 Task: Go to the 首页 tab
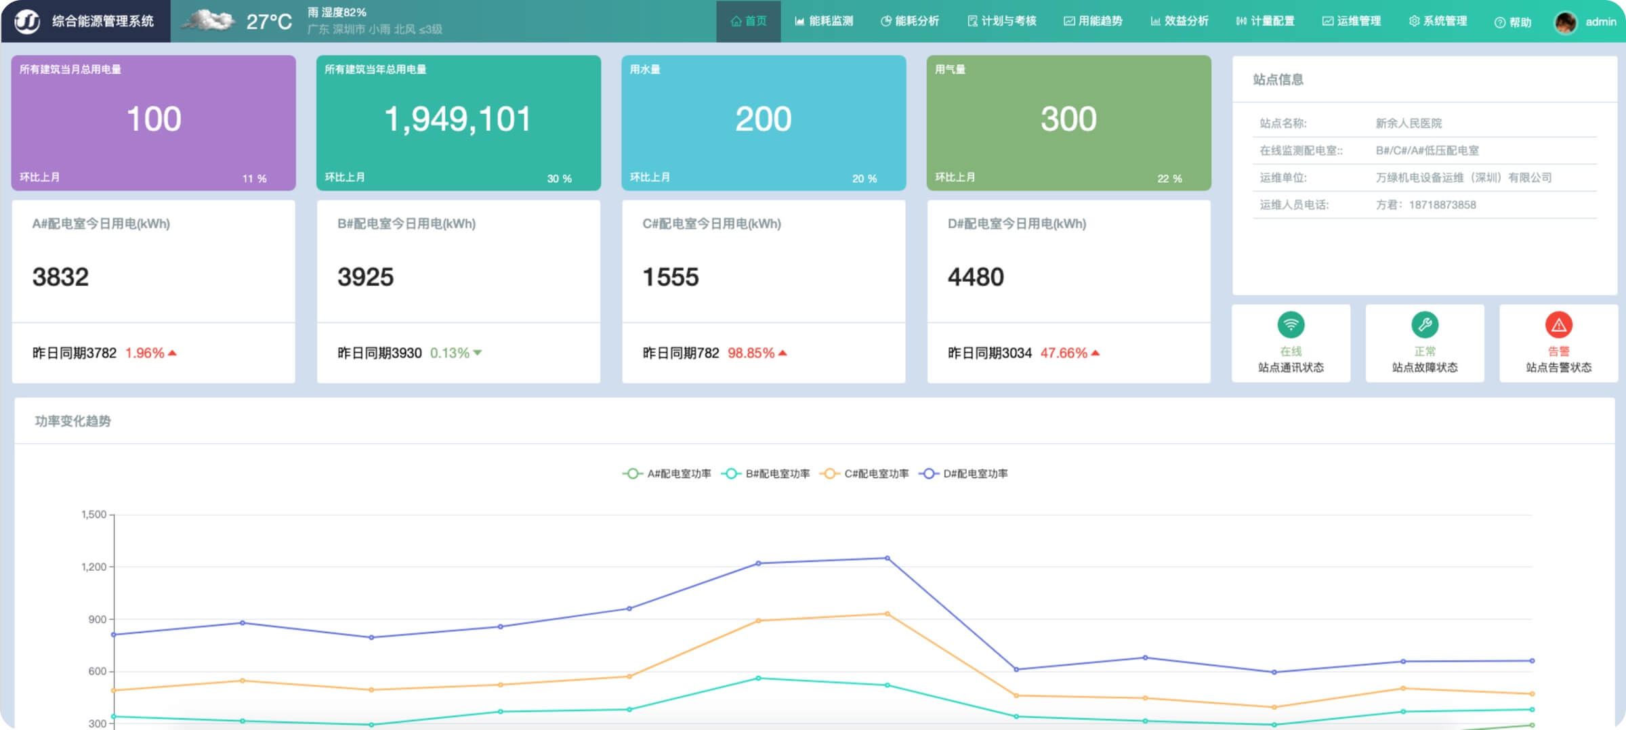click(749, 22)
